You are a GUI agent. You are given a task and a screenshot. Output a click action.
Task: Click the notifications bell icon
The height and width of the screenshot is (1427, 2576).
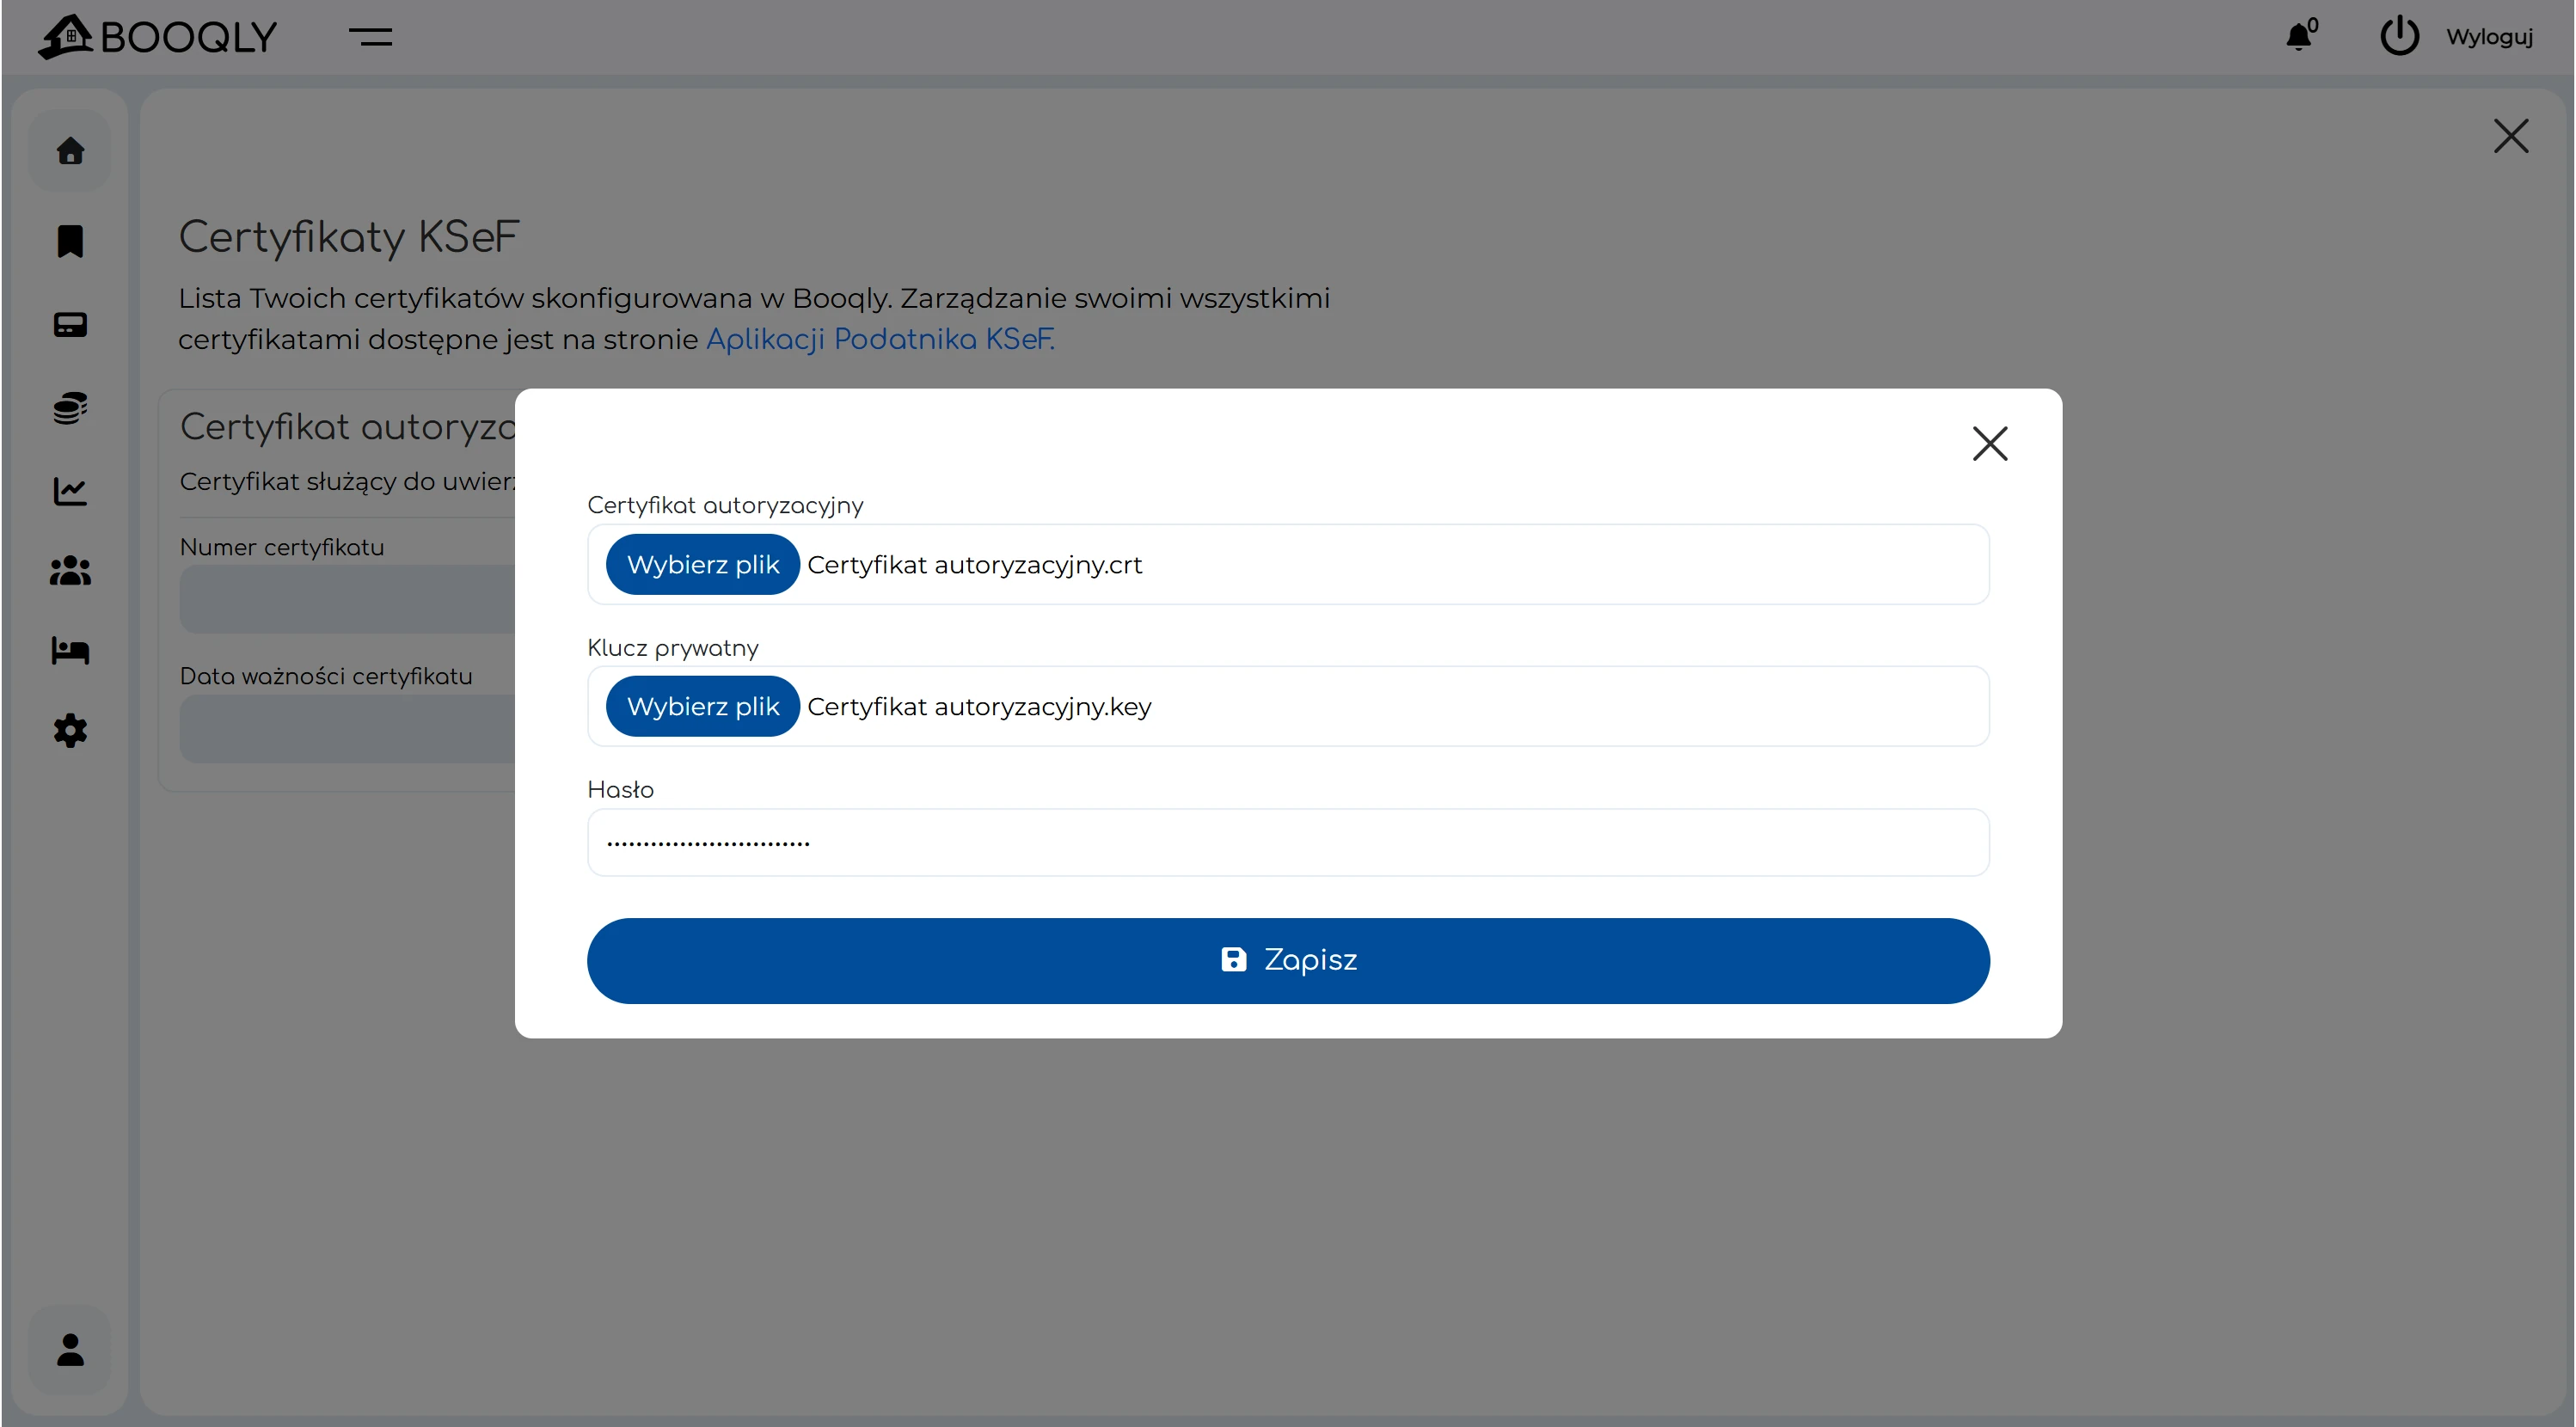coord(2299,37)
